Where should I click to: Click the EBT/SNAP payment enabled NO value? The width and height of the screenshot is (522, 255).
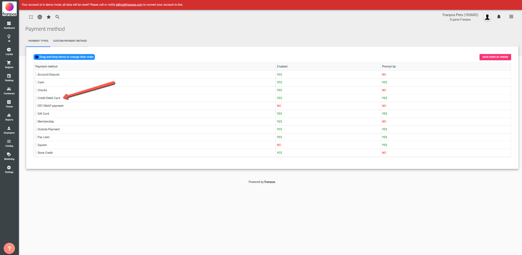click(x=279, y=106)
